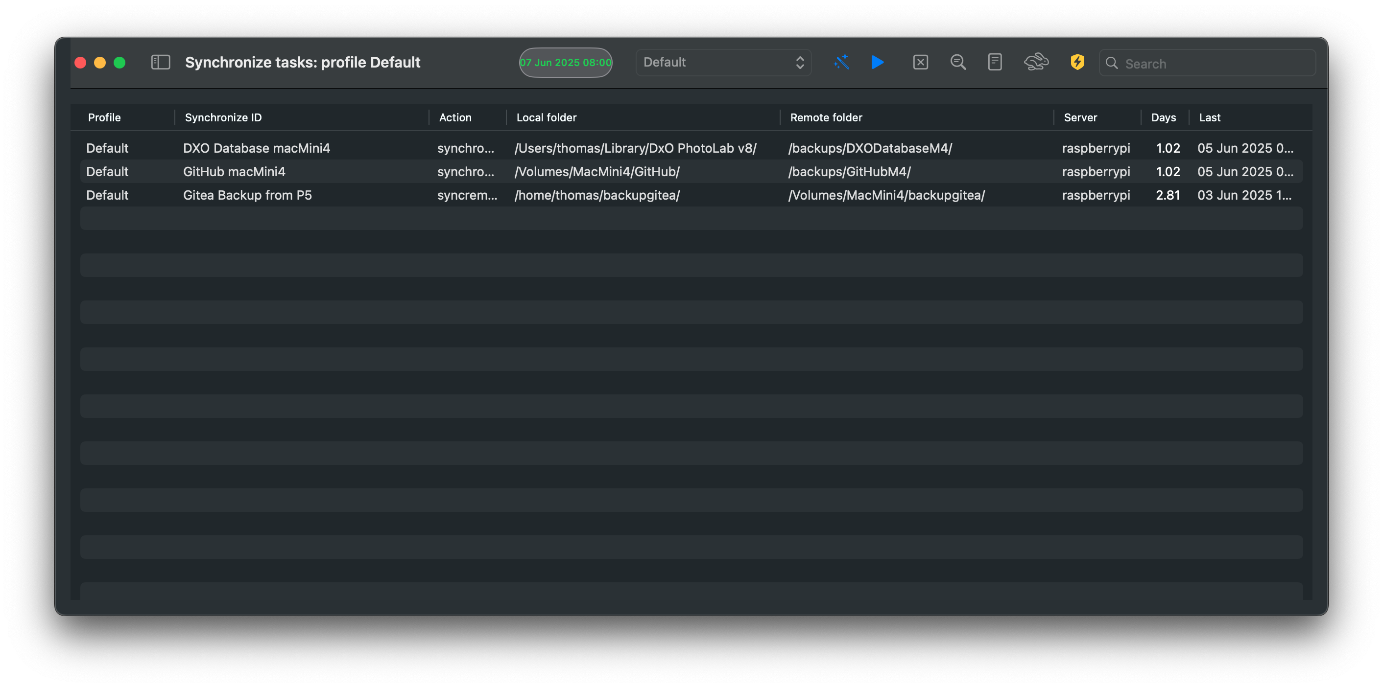Screen dimensions: 1383x688
Task: Click the magic wand estimate icon
Action: click(841, 62)
